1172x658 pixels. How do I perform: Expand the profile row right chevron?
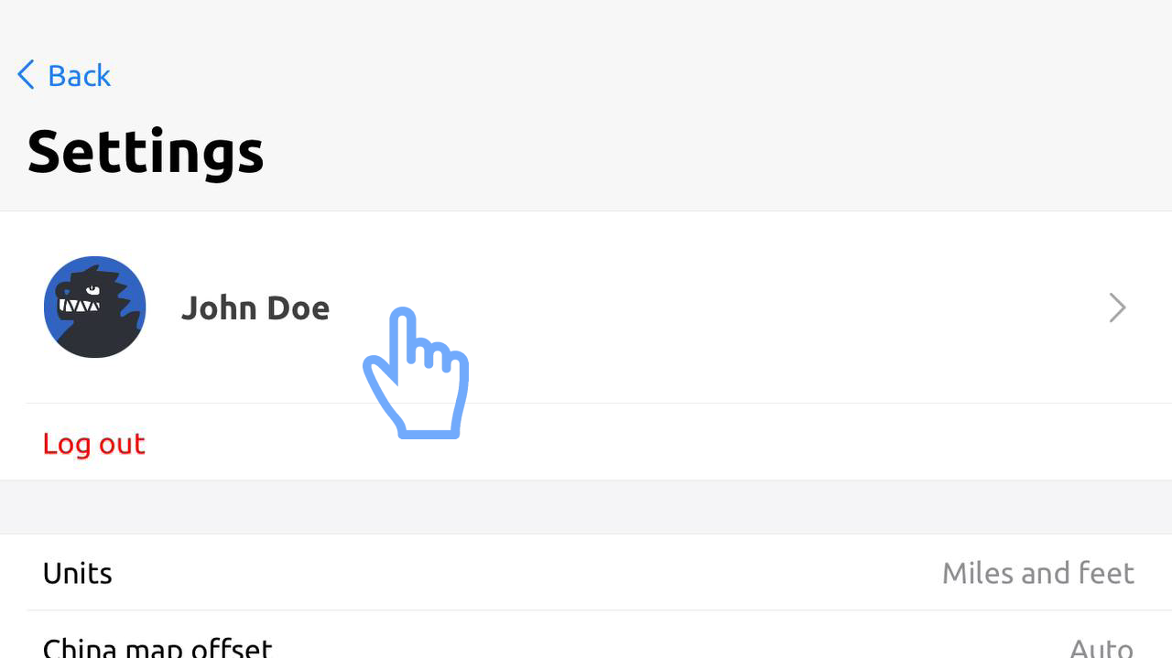pyautogui.click(x=1117, y=308)
